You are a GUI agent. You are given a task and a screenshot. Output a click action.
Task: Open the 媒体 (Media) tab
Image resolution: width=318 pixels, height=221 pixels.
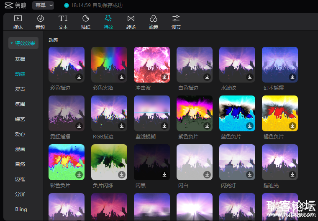click(x=18, y=22)
